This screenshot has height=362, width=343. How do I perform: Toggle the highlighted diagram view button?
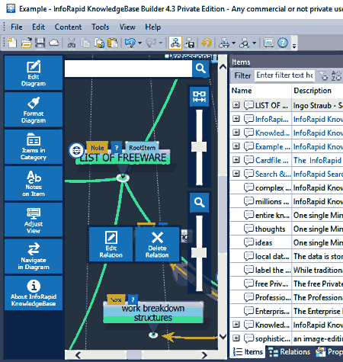175,43
